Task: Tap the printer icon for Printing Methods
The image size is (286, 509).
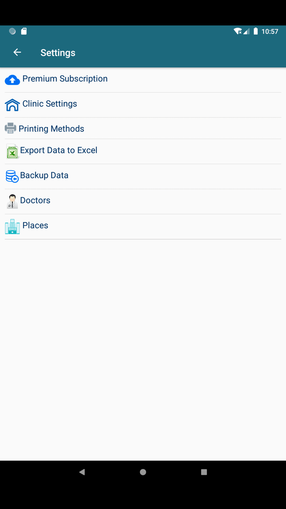Action: coord(11,128)
